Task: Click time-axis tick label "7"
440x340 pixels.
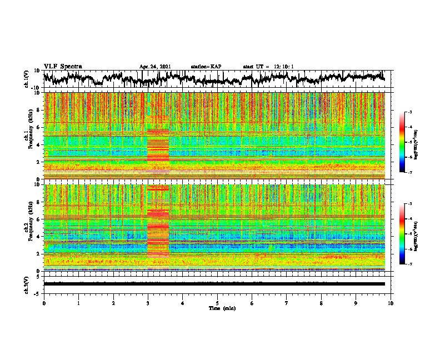Action: click(x=287, y=303)
